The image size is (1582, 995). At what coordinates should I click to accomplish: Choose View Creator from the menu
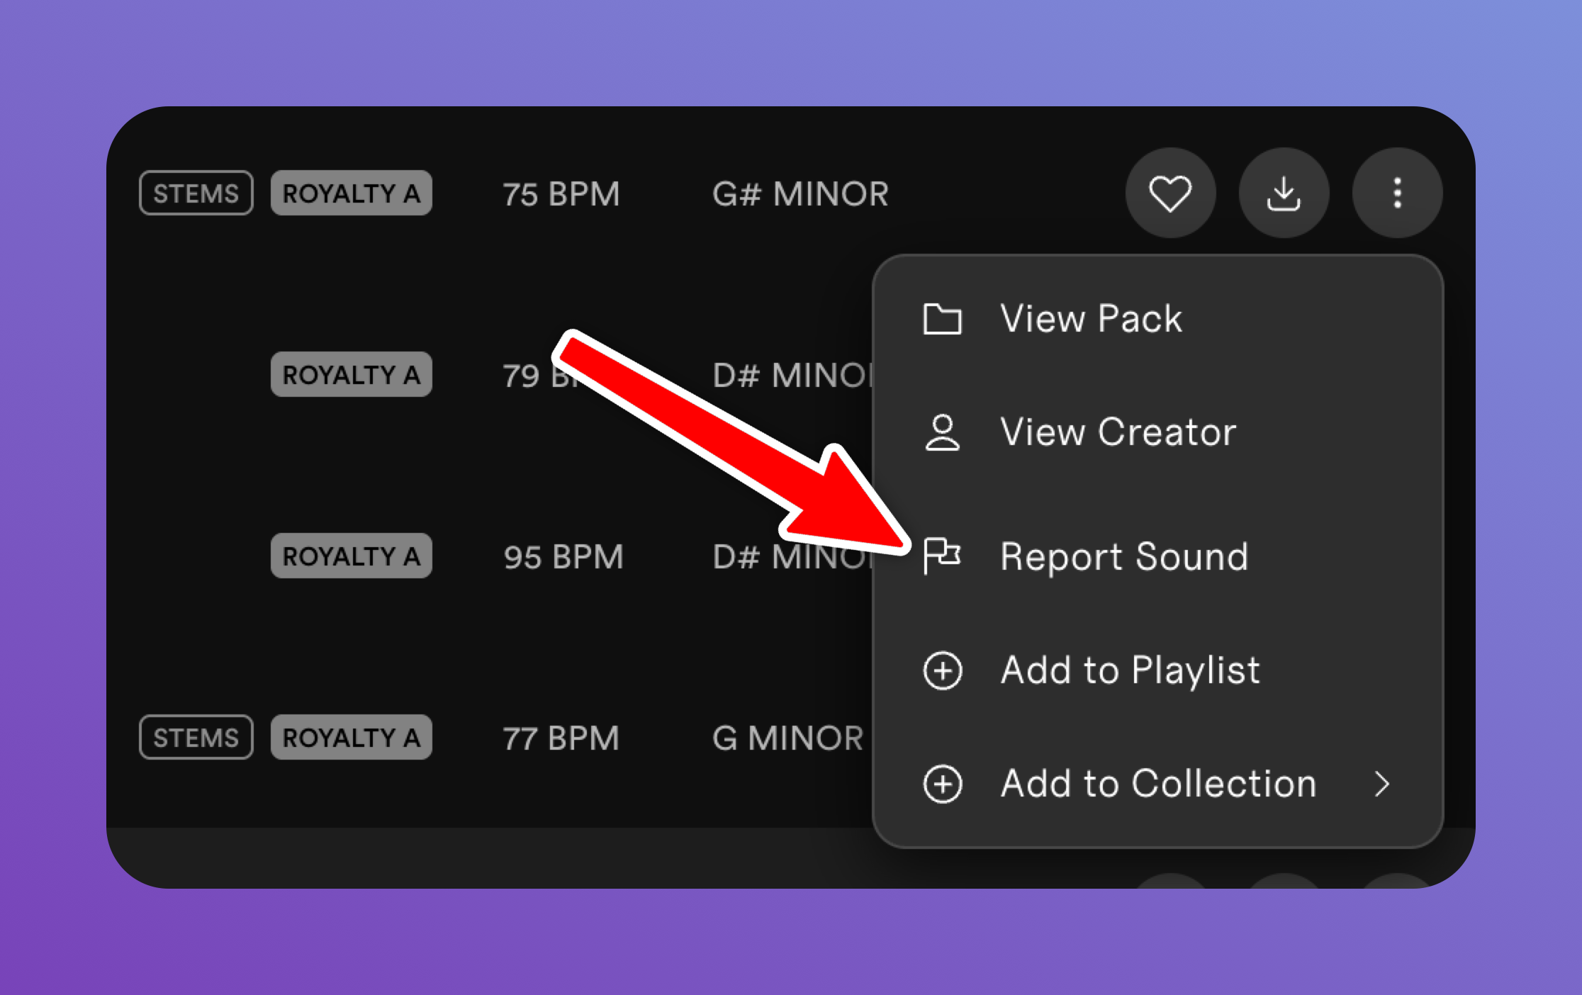(x=1118, y=432)
